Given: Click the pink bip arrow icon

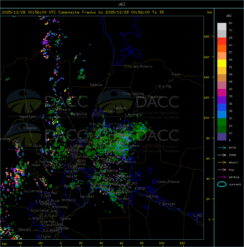Looking at the screenshot, I should coord(222,170).
